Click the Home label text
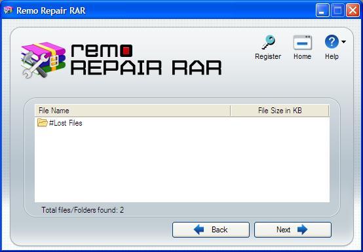363x252 pixels. 302,56
